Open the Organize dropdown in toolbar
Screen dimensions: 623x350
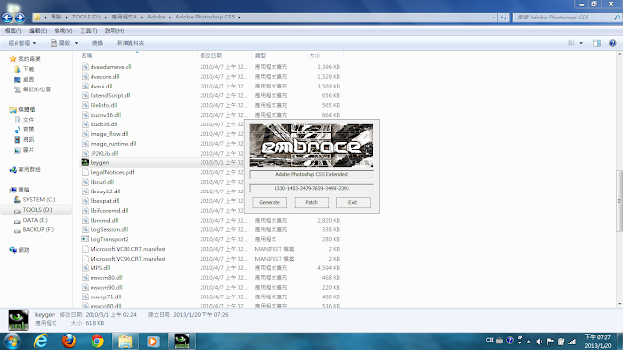pyautogui.click(x=22, y=43)
